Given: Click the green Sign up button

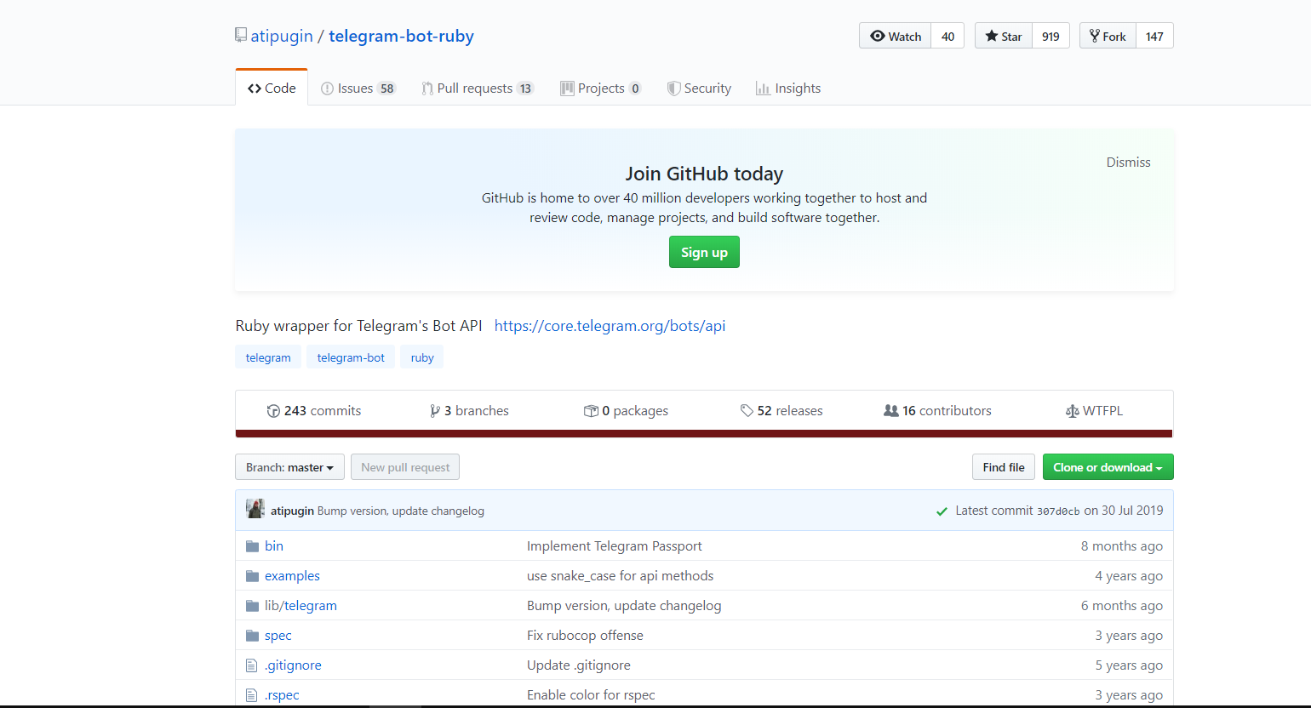Looking at the screenshot, I should tap(704, 252).
